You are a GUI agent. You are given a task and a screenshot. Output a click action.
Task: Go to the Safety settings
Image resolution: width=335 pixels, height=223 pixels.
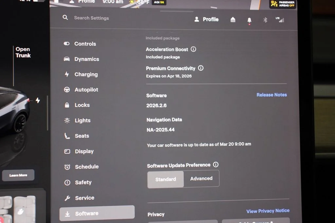[x=78, y=183]
